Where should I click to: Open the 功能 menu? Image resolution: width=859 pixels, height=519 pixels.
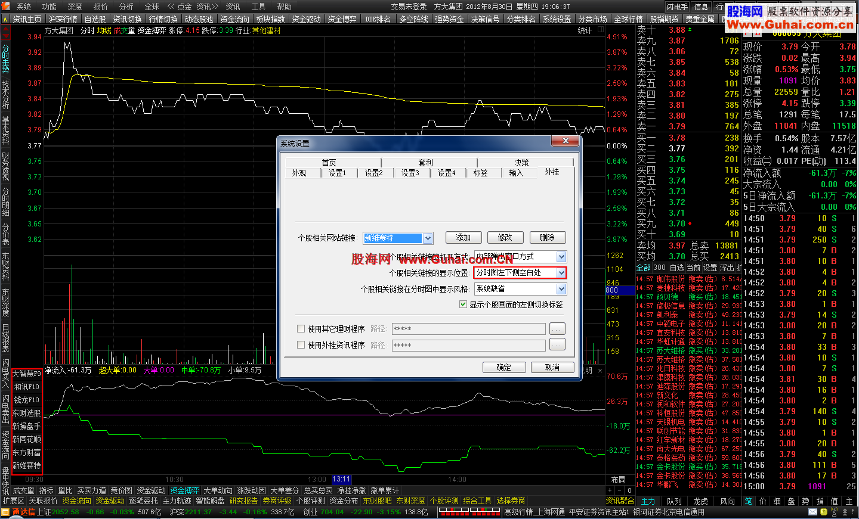click(x=50, y=7)
